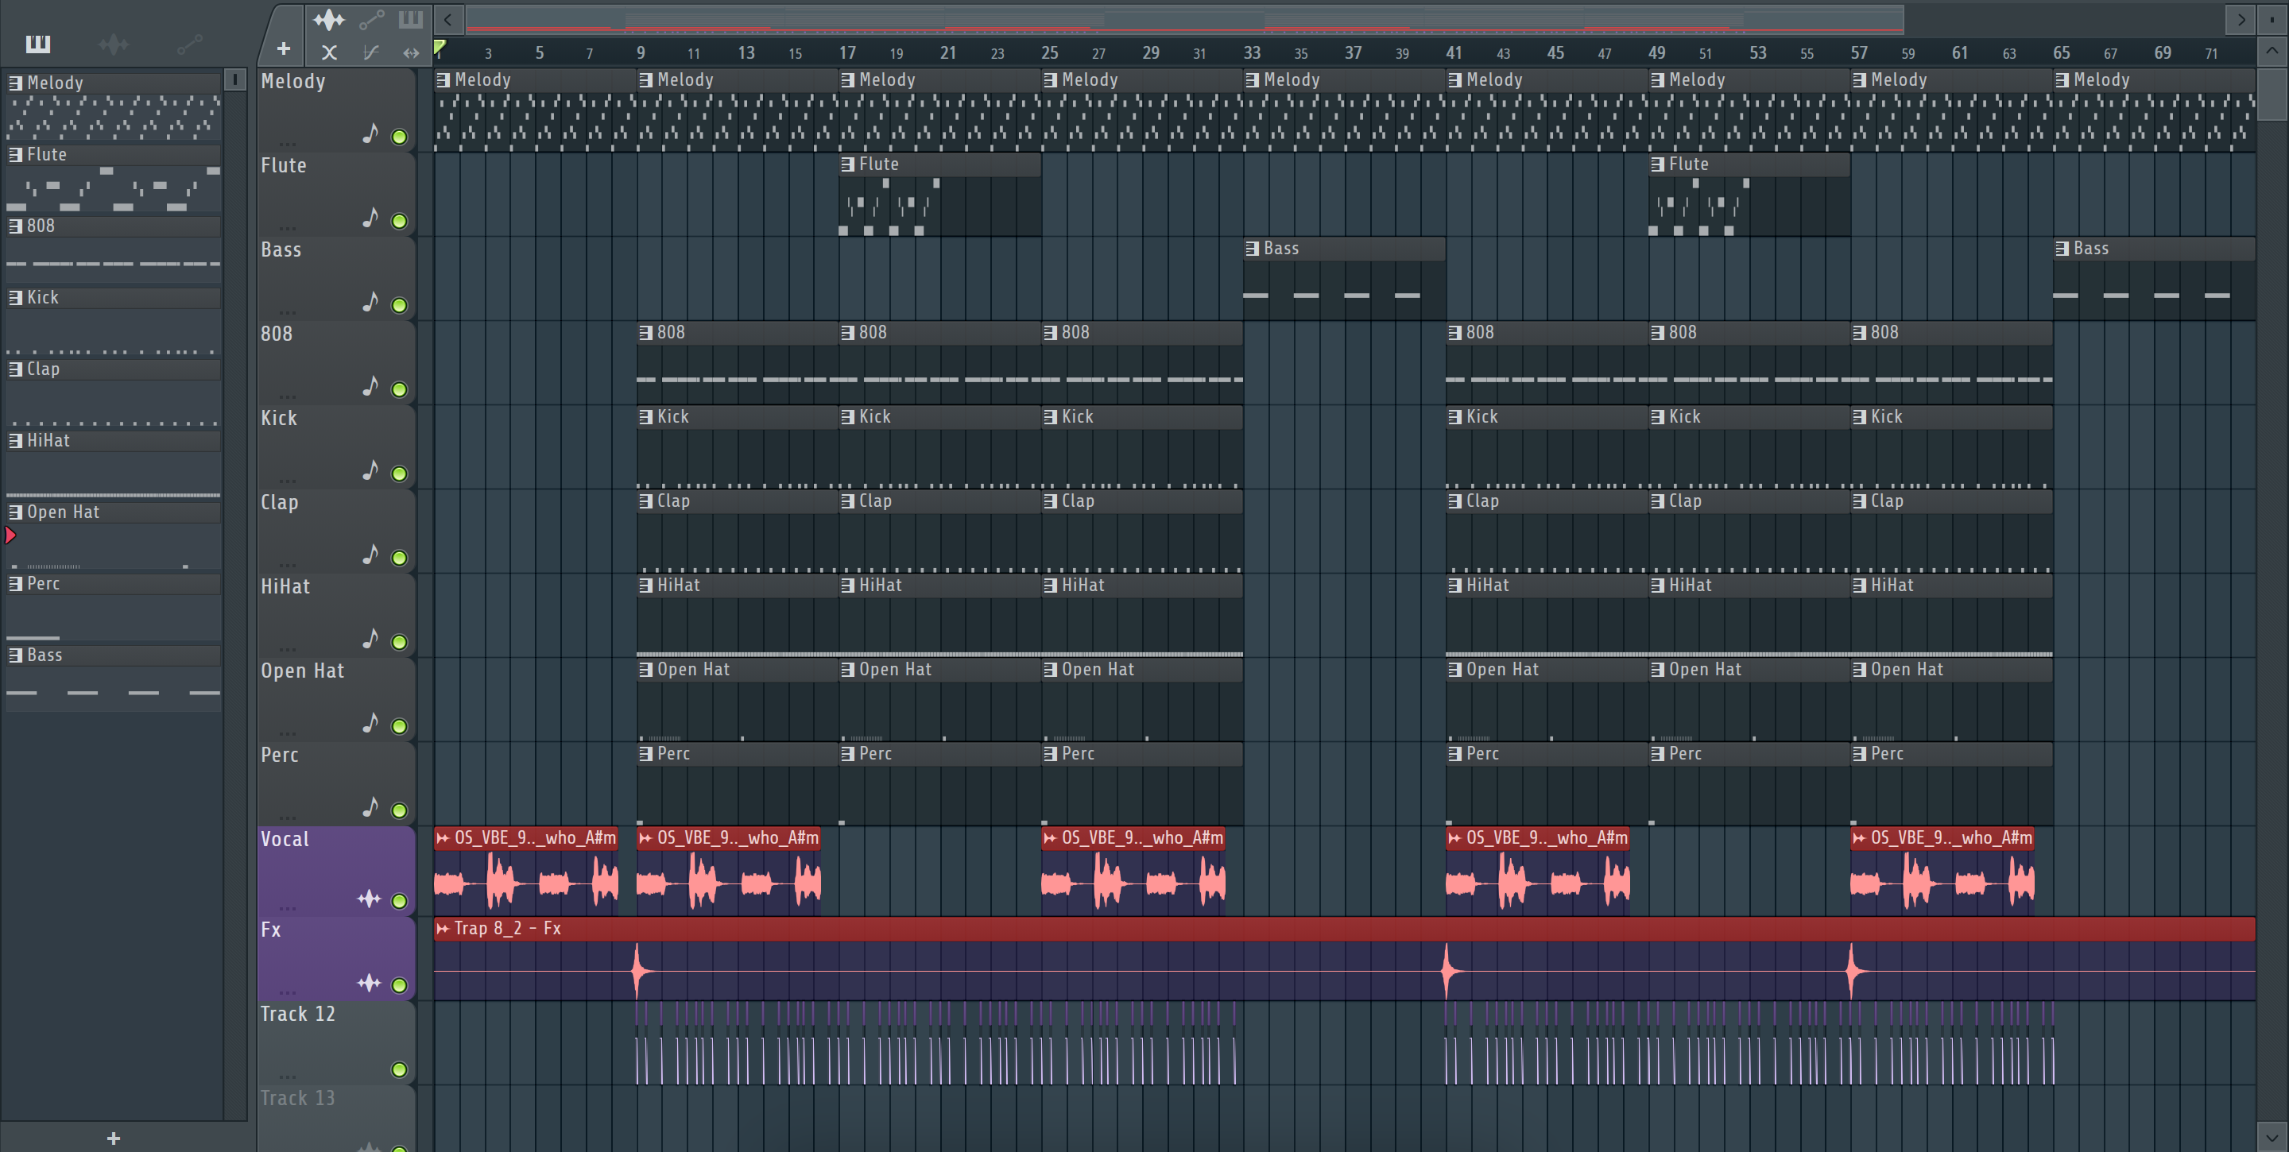Click the red arrow marker beside Open Hat pattern

coord(10,535)
